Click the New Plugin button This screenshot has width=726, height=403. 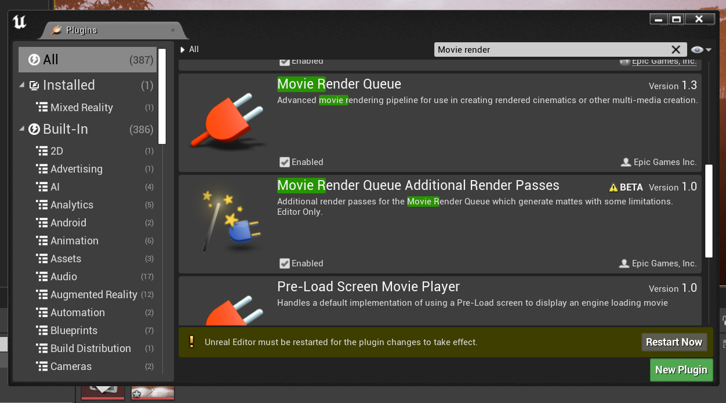pos(681,370)
